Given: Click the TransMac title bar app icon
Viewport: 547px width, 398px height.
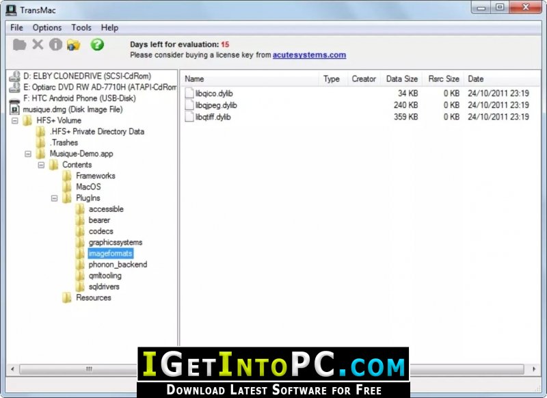Looking at the screenshot, I should 11,10.
